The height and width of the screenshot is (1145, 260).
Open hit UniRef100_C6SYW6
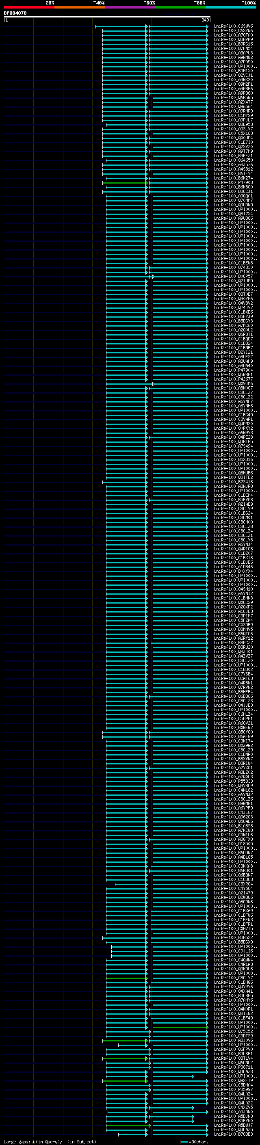(233, 31)
